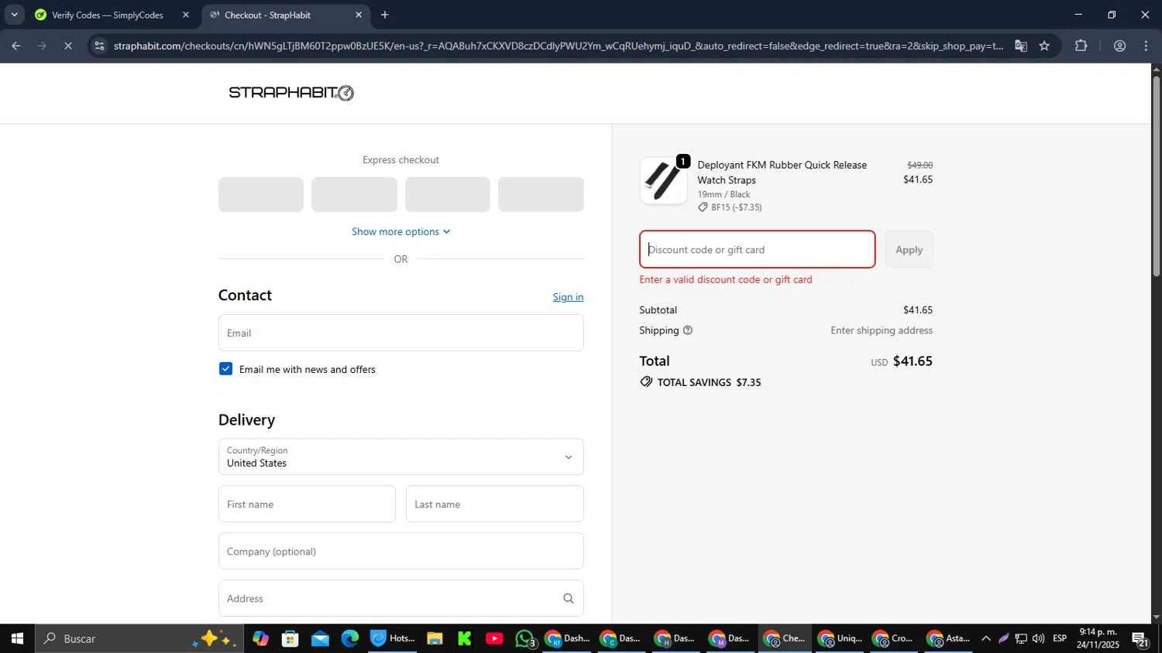This screenshot has height=653, width=1162.
Task: Expand Show more options for express checkout
Action: click(401, 231)
